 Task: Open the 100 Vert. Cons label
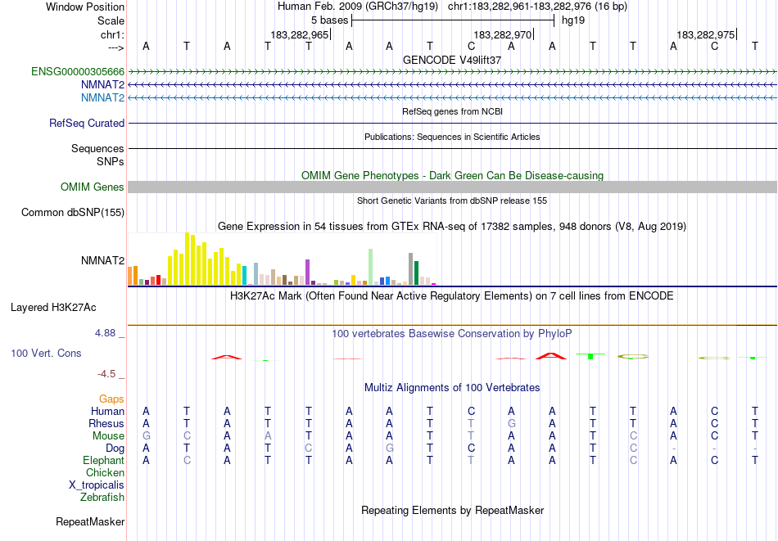click(46, 353)
